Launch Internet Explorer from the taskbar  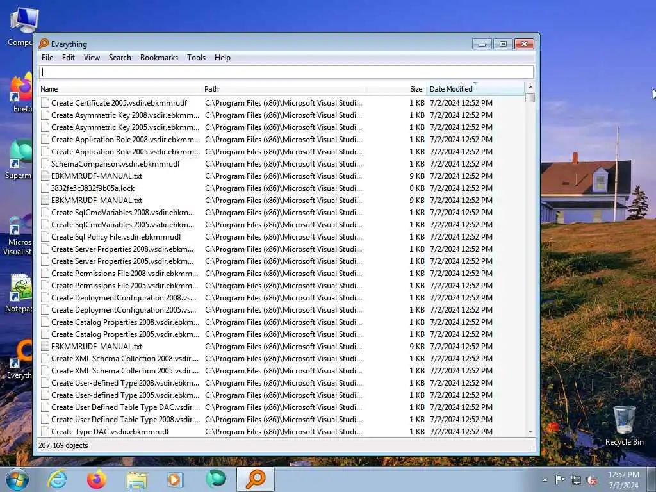[57, 479]
